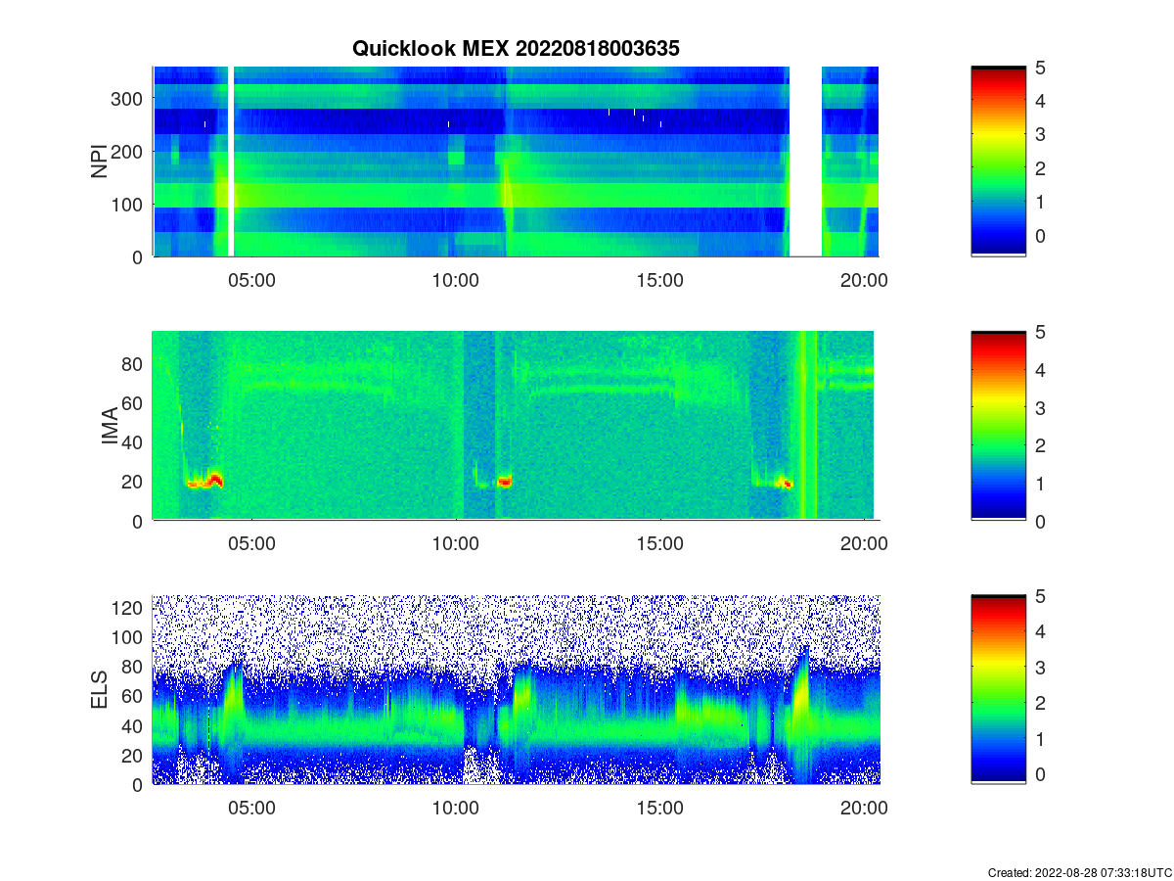The width and height of the screenshot is (1174, 881).
Task: Select the ELS panel colorbar
Action: (x=998, y=689)
